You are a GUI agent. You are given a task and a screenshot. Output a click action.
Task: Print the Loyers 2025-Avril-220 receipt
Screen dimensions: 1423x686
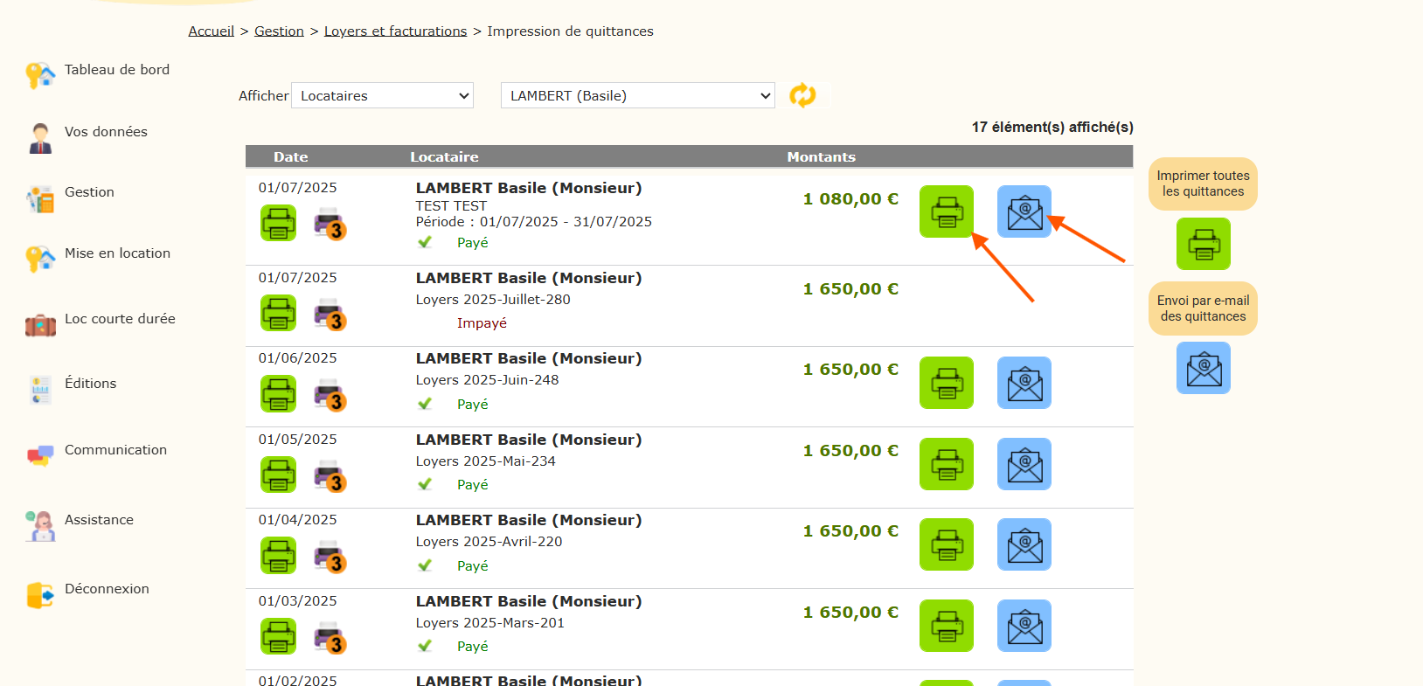pos(947,544)
